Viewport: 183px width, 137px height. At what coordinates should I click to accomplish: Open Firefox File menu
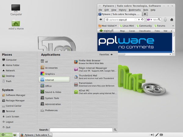tap(100, 10)
